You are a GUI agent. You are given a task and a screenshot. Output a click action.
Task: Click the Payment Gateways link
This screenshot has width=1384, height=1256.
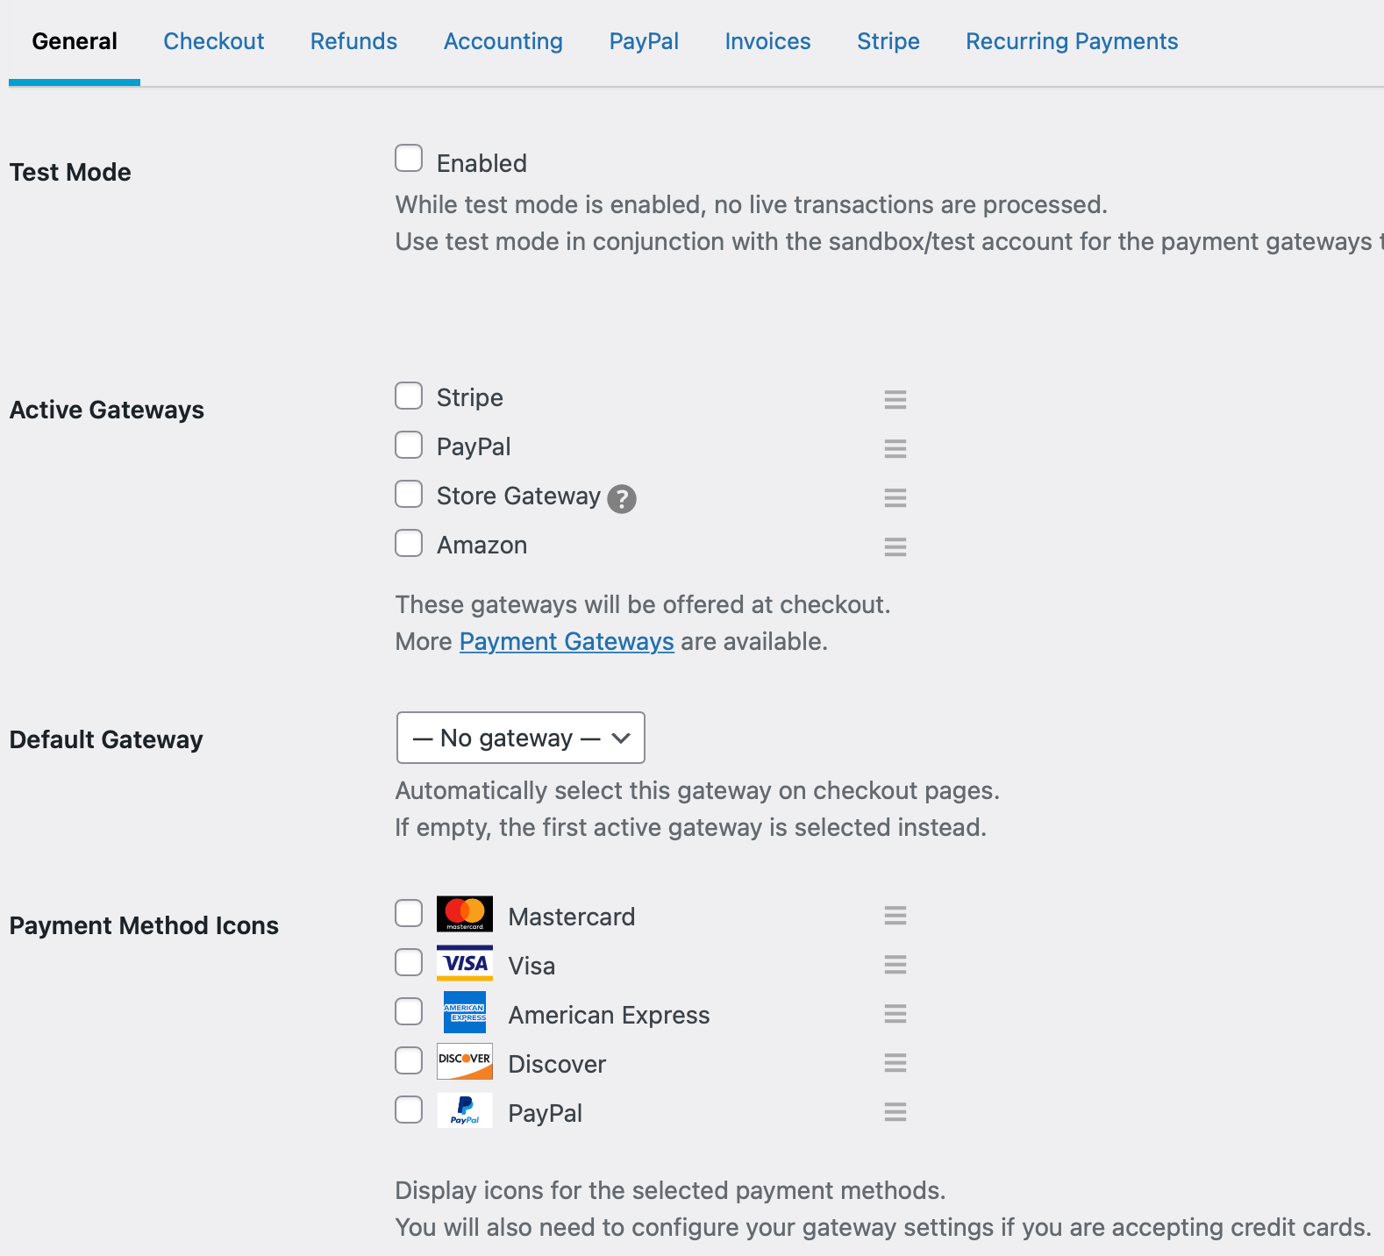pyautogui.click(x=566, y=641)
